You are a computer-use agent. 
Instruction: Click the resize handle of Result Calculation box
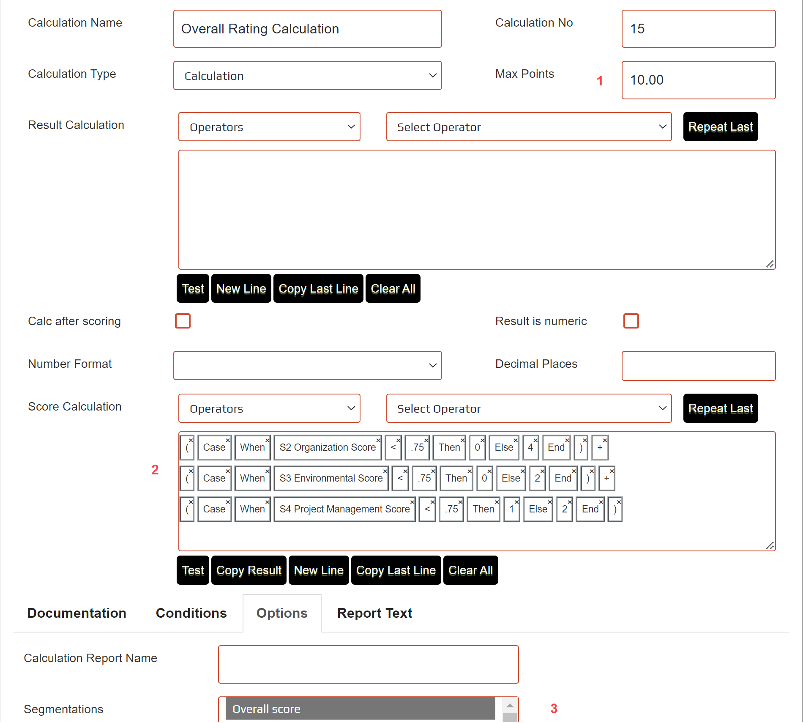point(770,264)
